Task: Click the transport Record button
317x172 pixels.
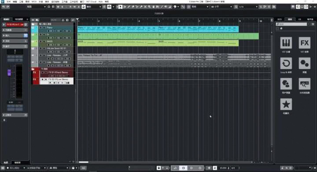Action: (200, 168)
